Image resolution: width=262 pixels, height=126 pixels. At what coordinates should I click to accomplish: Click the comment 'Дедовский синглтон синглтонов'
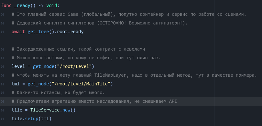[100, 23]
